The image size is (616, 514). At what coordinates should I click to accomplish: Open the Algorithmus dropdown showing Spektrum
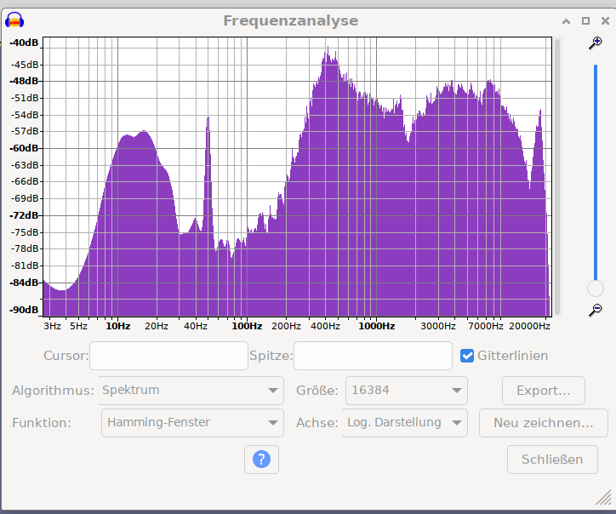pos(191,391)
